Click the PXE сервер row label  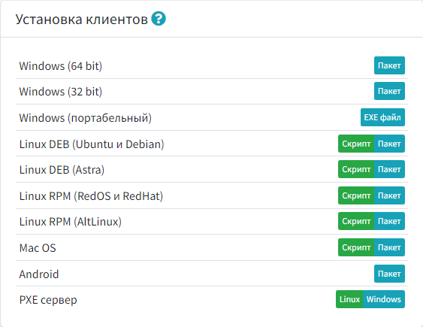pyautogui.click(x=48, y=300)
